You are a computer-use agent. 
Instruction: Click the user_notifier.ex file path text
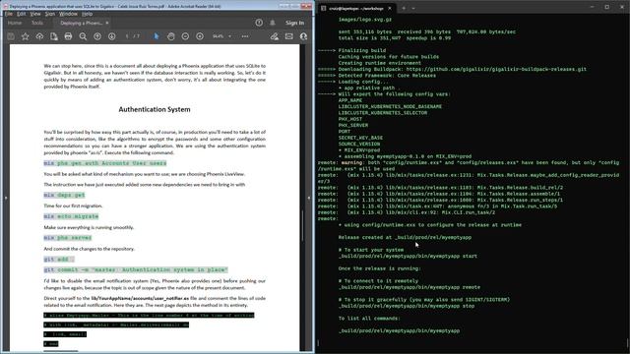pos(140,298)
